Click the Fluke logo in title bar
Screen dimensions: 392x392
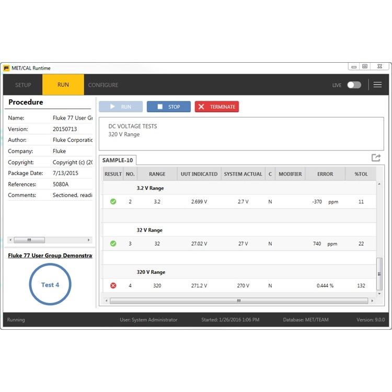(x=6, y=68)
